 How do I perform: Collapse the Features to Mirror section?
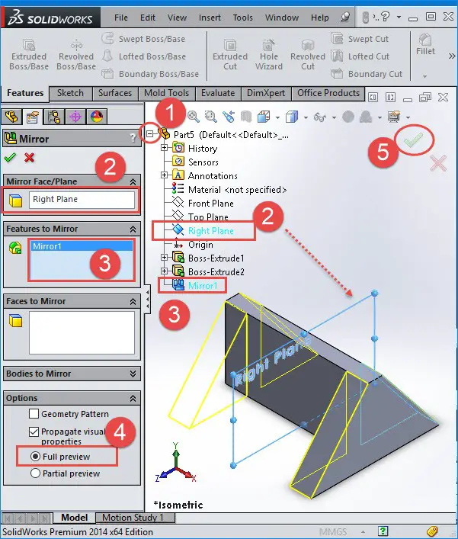click(133, 229)
